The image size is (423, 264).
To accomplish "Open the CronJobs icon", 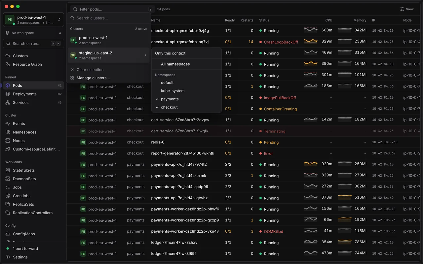I will pyautogui.click(x=8, y=196).
